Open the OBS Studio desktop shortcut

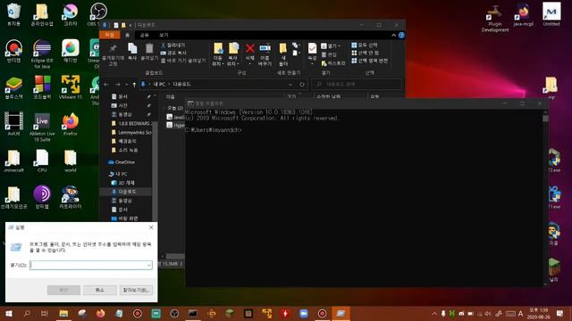(x=98, y=14)
